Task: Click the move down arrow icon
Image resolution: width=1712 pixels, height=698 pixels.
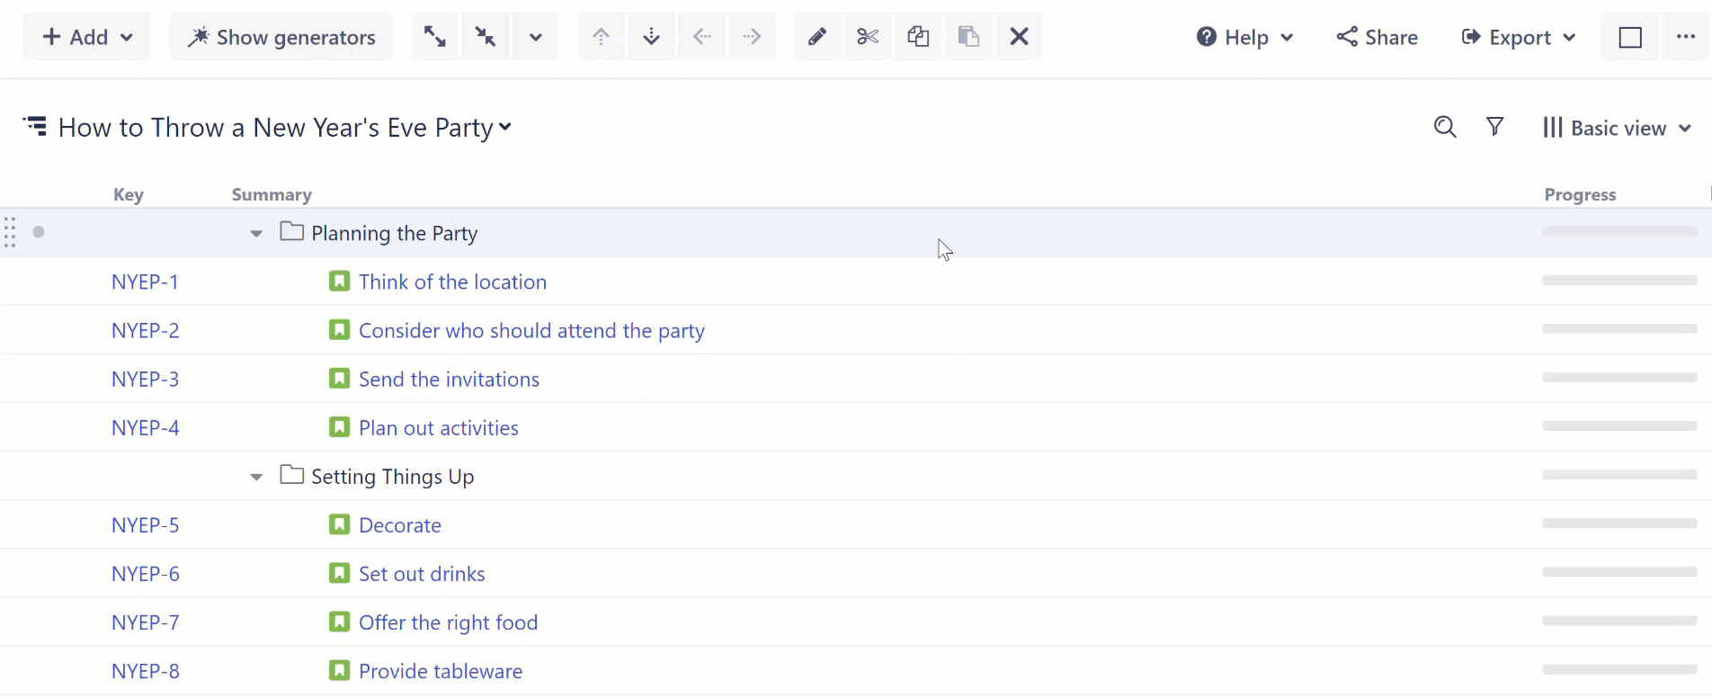Action: (652, 37)
